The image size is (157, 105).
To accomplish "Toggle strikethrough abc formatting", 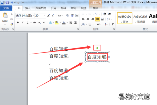I will coord(35,23).
